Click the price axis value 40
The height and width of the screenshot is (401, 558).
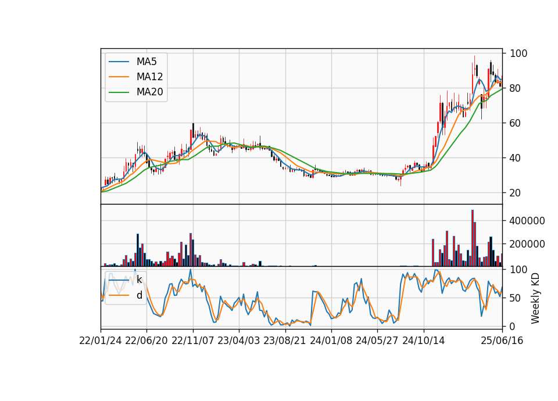(x=516, y=158)
